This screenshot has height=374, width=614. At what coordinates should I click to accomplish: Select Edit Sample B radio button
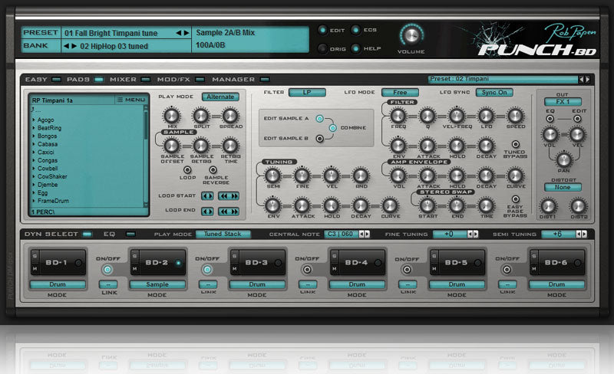319,139
